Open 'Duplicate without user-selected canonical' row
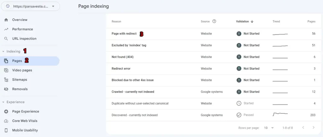This screenshot has height=137, width=323. click(214, 104)
